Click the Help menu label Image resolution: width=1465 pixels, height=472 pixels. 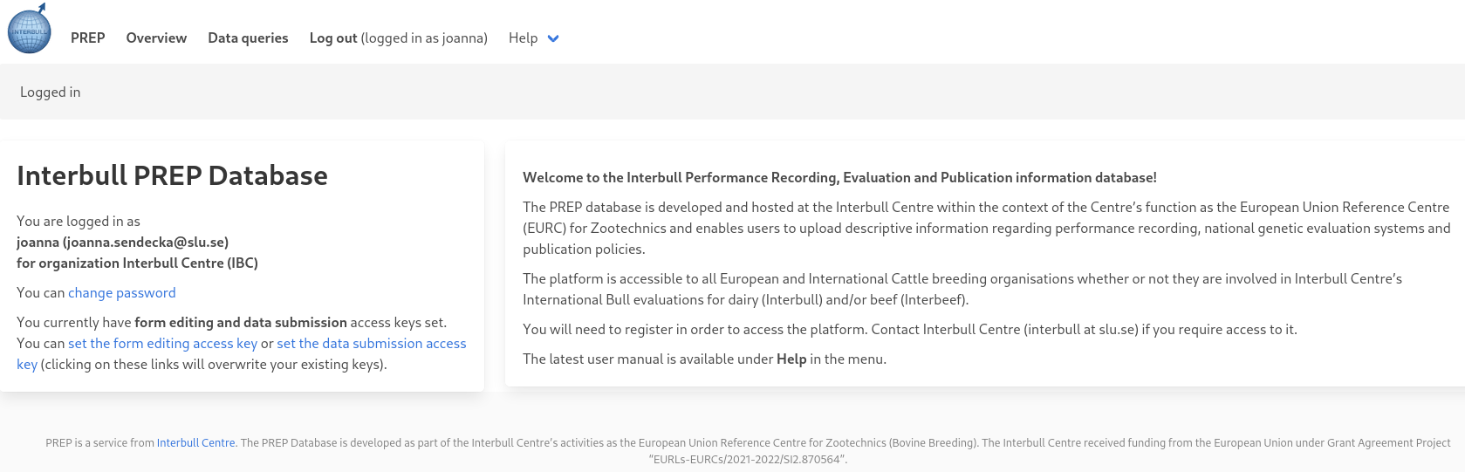pyautogui.click(x=523, y=38)
